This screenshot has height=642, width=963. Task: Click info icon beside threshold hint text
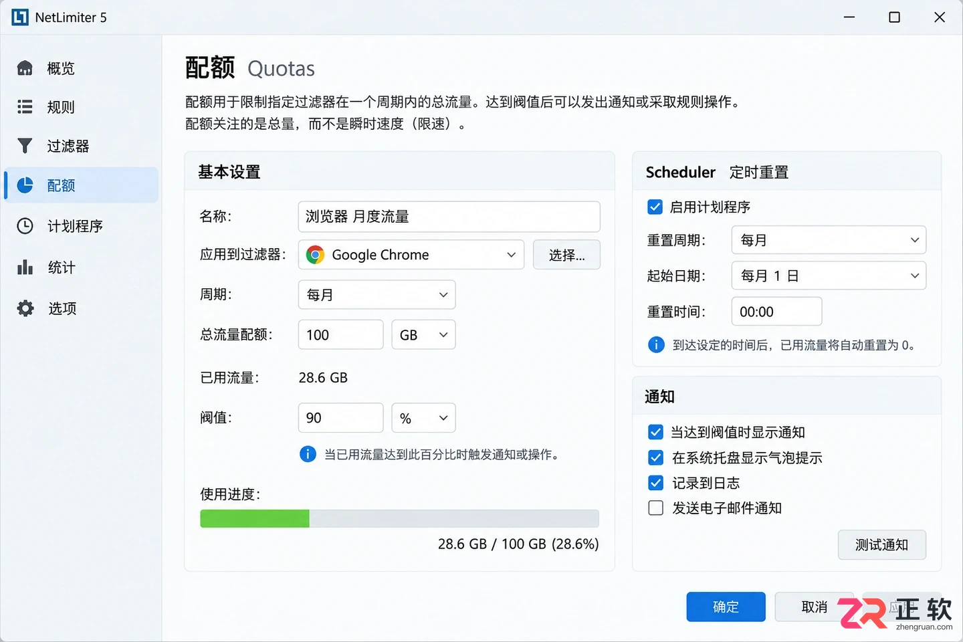point(308,455)
